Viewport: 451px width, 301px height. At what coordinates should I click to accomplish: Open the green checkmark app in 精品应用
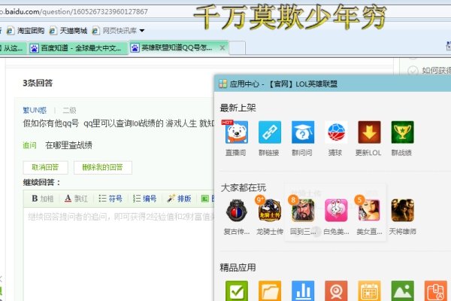point(237,291)
